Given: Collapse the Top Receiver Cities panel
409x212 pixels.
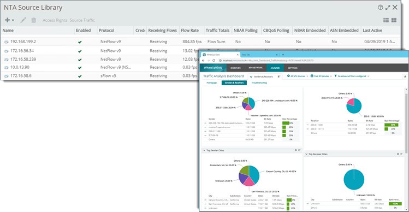Looking at the screenshot, I should click(x=306, y=154).
